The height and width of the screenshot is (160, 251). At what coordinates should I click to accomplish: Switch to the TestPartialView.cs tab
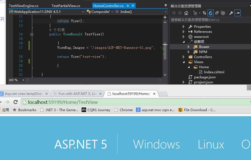click(66, 6)
